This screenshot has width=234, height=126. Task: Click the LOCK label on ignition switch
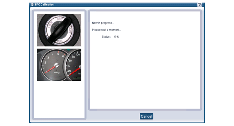click(x=50, y=25)
